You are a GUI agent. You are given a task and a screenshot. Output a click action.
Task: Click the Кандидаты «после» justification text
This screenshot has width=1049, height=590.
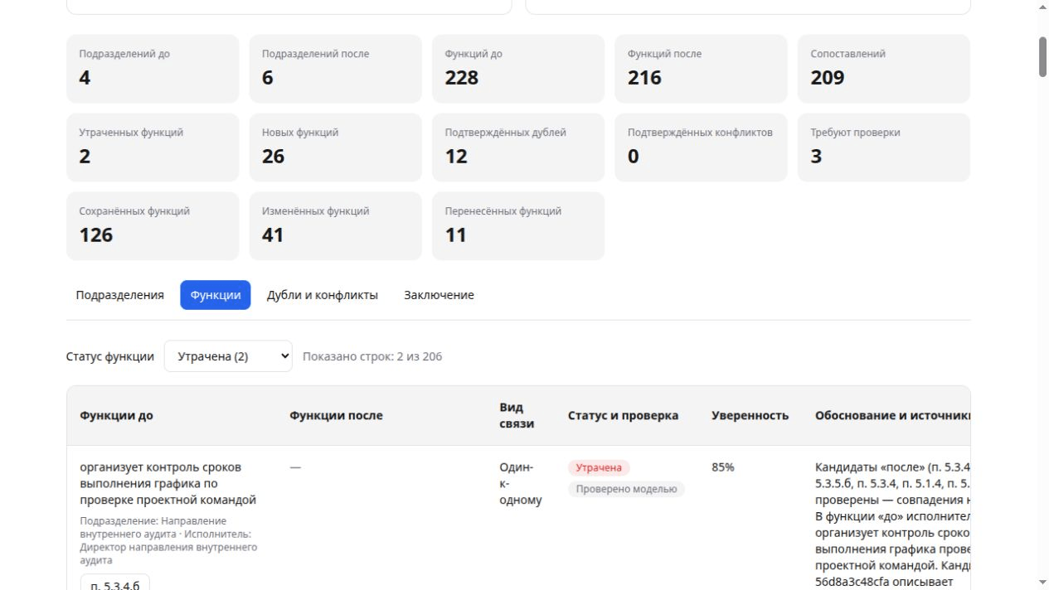coord(892,525)
